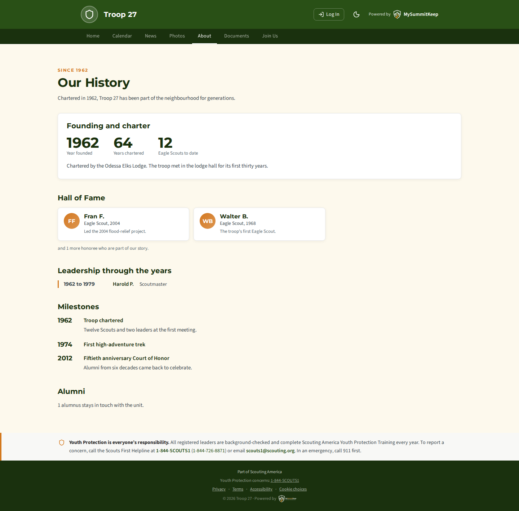519x511 pixels.
Task: Click 'Scoutmaster' role text
Action: coord(153,284)
